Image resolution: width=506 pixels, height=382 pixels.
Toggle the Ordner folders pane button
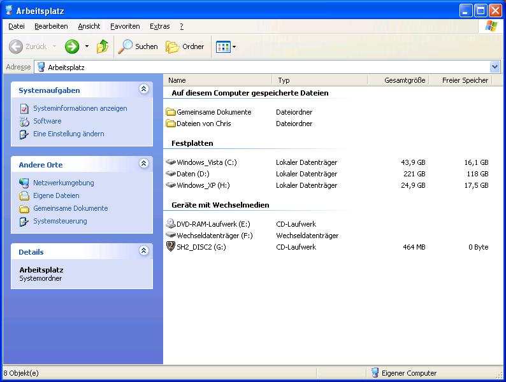pos(185,46)
